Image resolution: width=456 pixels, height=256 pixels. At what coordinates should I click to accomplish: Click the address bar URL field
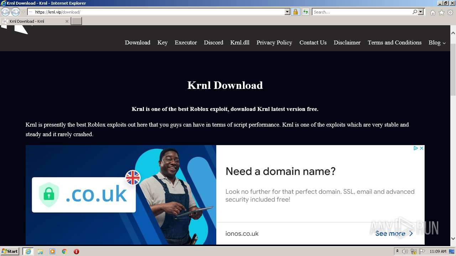point(156,12)
